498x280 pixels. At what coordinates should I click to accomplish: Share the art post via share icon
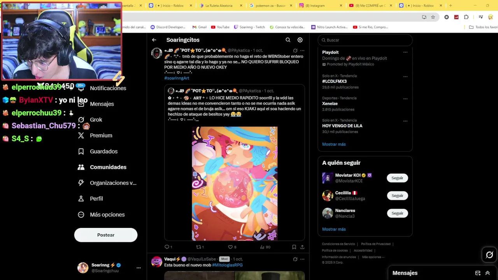302,247
